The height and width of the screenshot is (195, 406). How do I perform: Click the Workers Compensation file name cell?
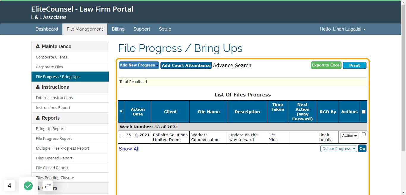[209, 137]
